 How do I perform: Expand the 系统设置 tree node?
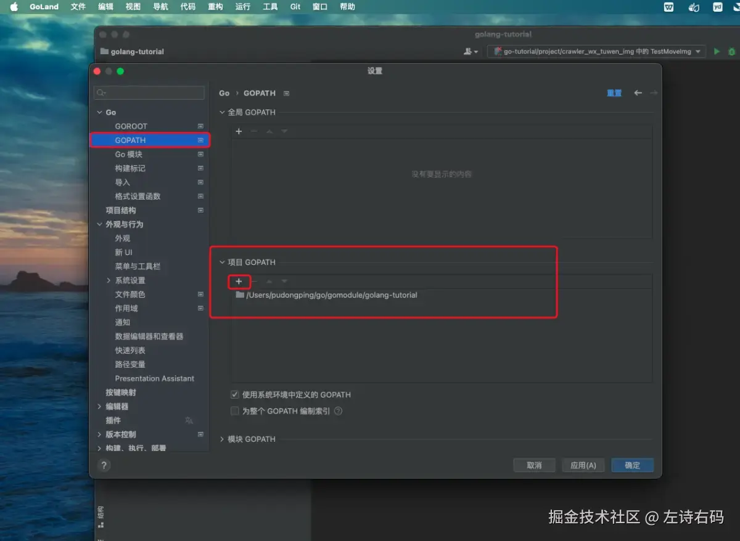click(x=109, y=280)
